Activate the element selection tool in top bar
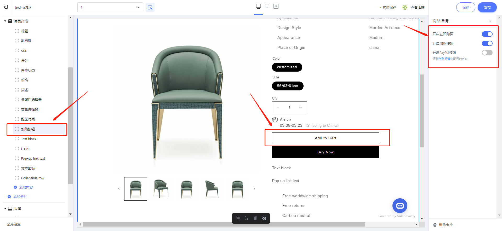The width and height of the screenshot is (502, 231). tap(150, 7)
